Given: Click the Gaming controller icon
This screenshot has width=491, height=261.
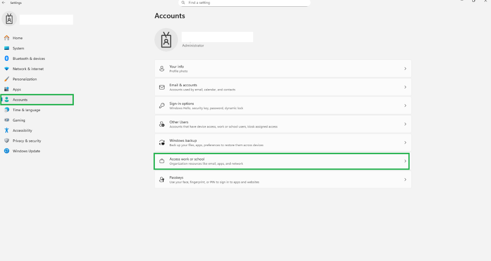Looking at the screenshot, I should [x=7, y=120].
